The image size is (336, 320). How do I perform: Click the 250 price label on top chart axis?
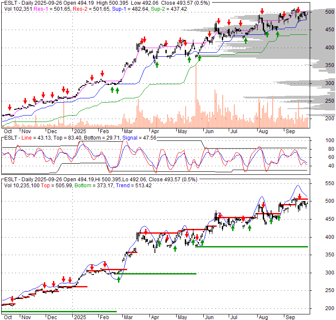tap(330, 101)
